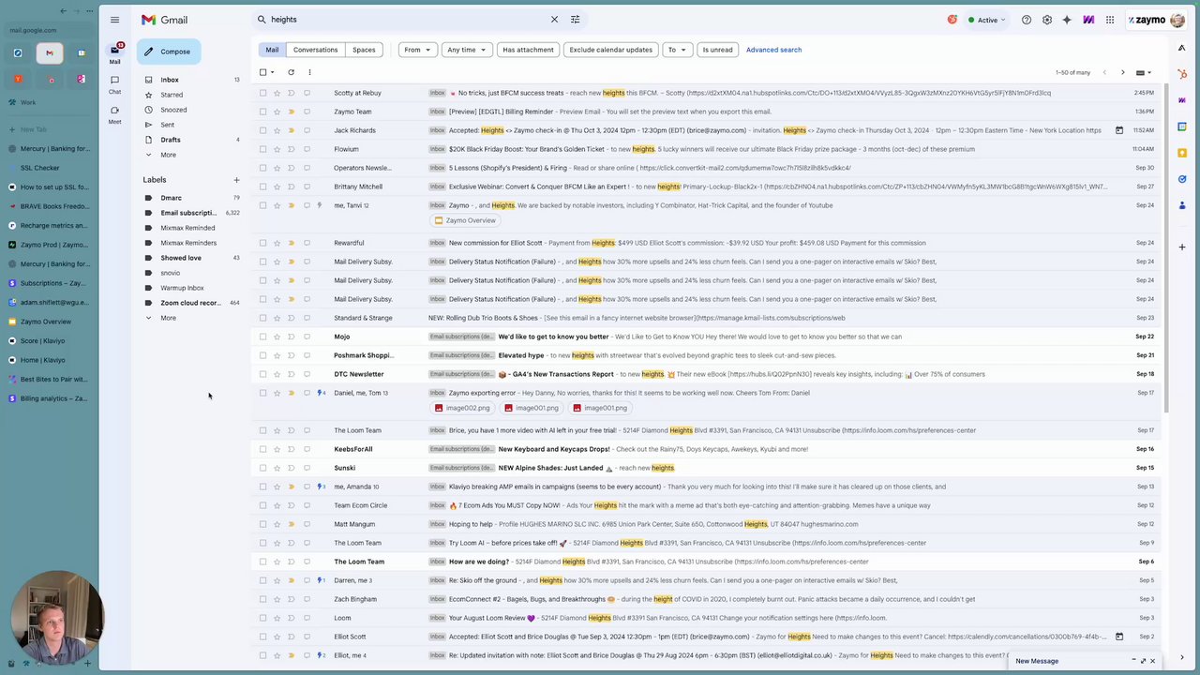
Task: Open the Meet section in the app rail
Action: pos(114,113)
